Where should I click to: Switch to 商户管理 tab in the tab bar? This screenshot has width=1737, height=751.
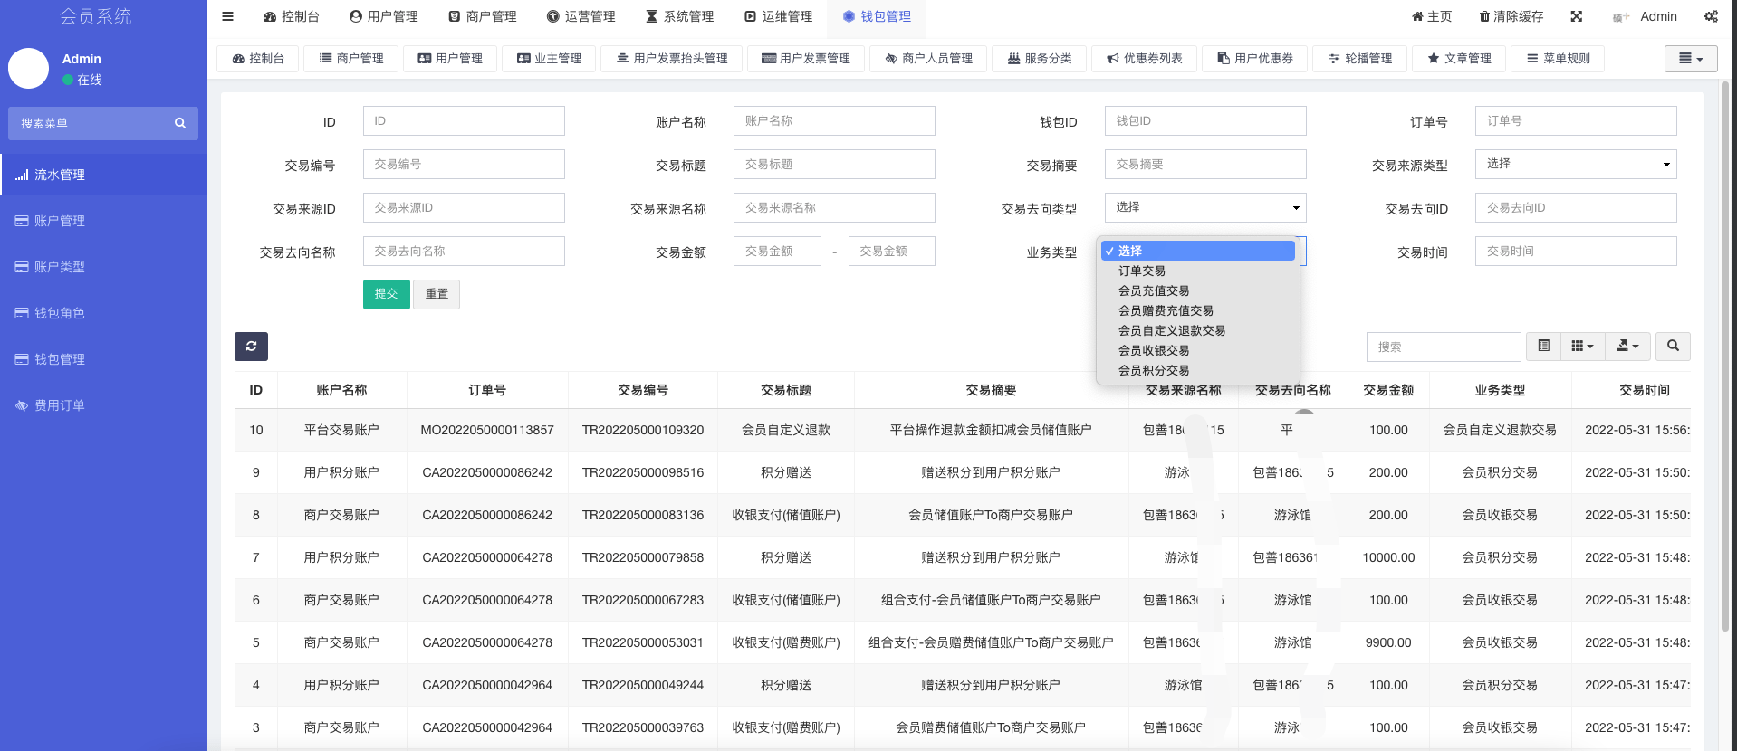[x=351, y=59]
